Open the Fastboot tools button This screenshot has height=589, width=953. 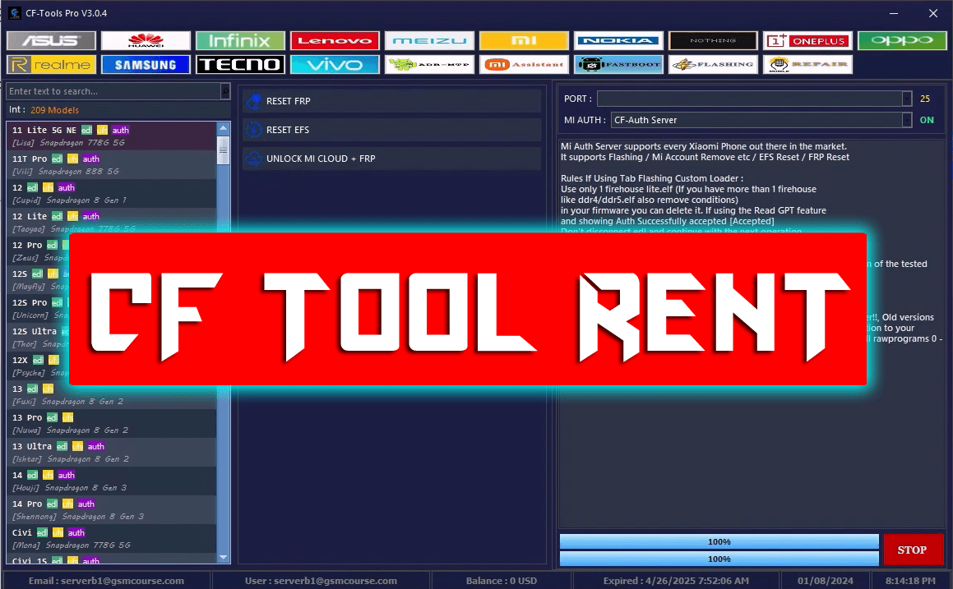pos(618,64)
